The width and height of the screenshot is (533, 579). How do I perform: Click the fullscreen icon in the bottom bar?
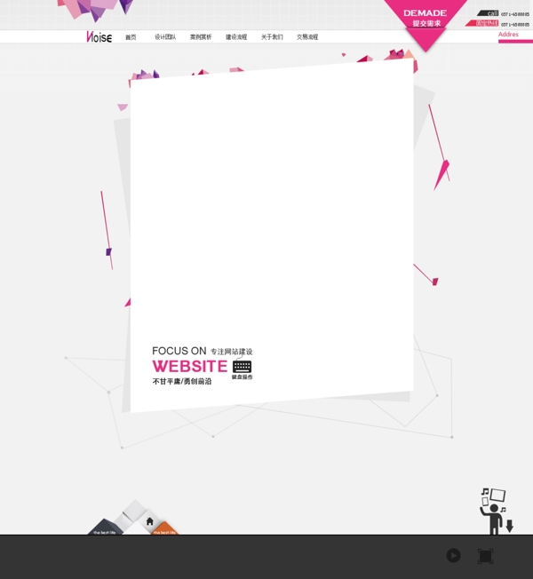[485, 556]
